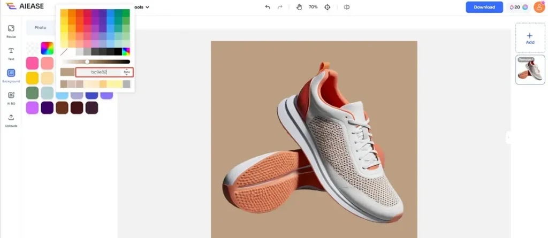Switch hex color format selector
Screen dimensions: 548x238
127,72
